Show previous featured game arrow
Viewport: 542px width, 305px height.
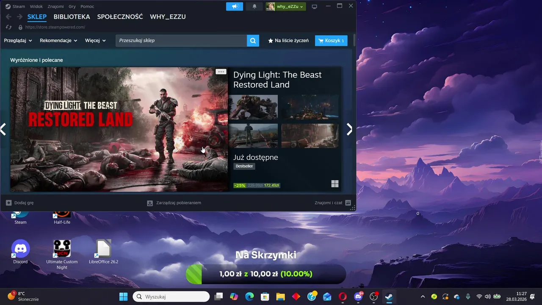click(3, 129)
